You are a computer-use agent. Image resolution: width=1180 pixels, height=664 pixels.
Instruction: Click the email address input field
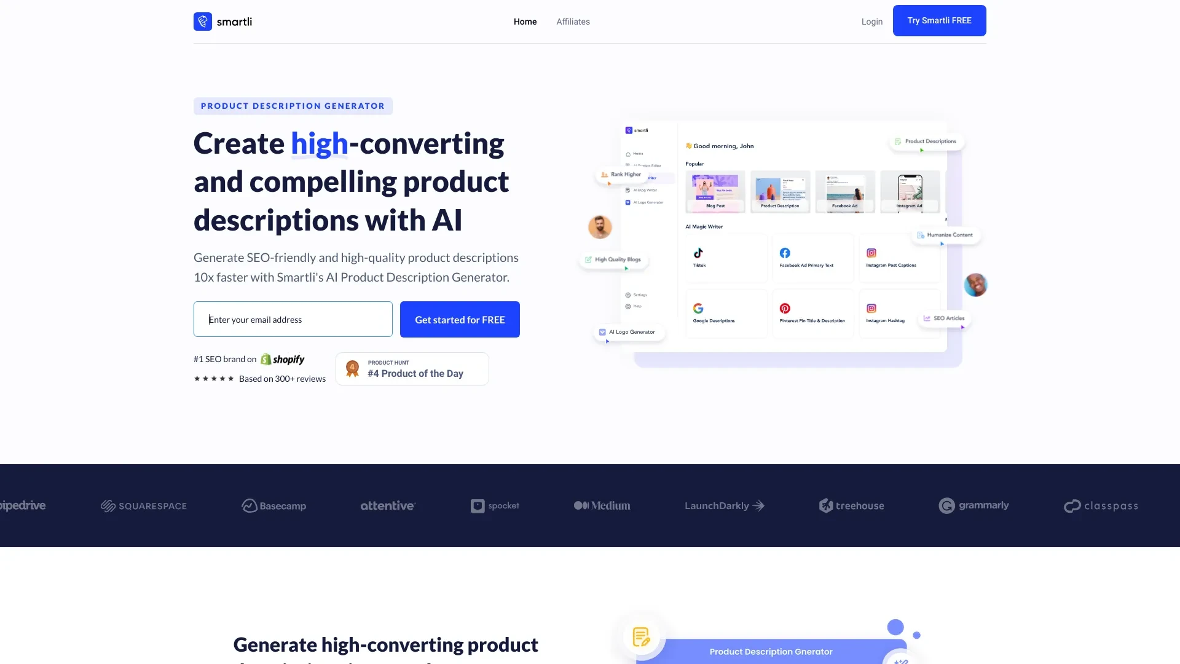coord(293,318)
